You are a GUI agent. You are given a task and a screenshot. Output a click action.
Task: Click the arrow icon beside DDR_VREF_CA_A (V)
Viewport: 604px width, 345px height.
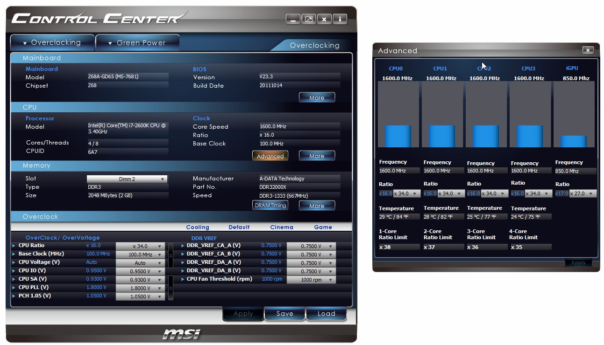pos(183,245)
